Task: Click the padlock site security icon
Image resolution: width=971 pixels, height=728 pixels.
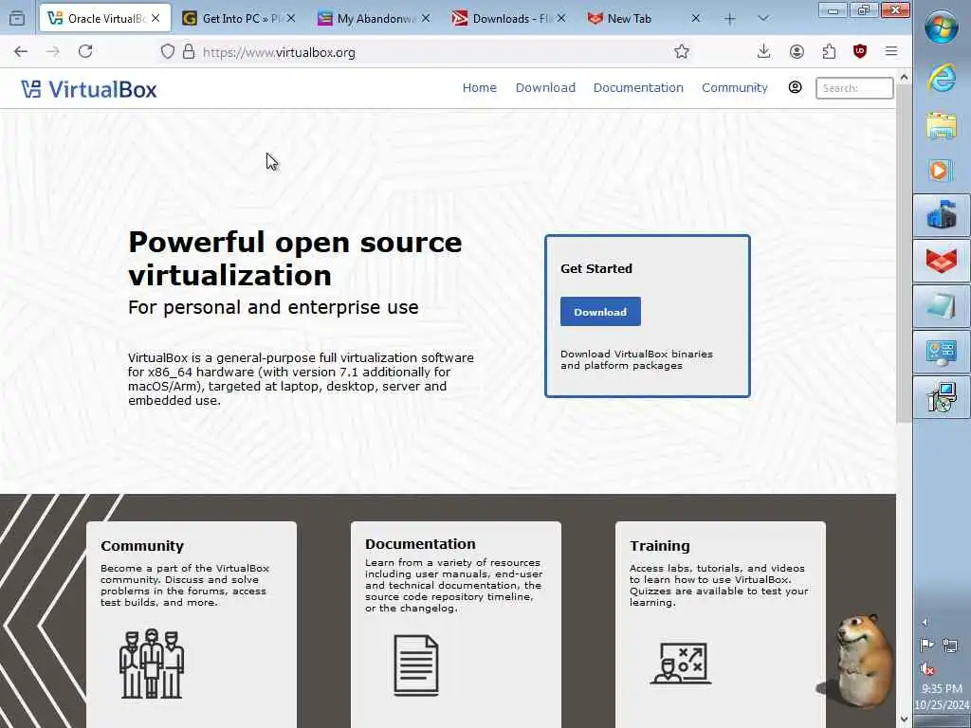Action: coord(189,52)
